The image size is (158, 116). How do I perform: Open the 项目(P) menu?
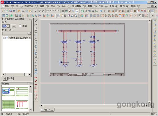click(9, 6)
